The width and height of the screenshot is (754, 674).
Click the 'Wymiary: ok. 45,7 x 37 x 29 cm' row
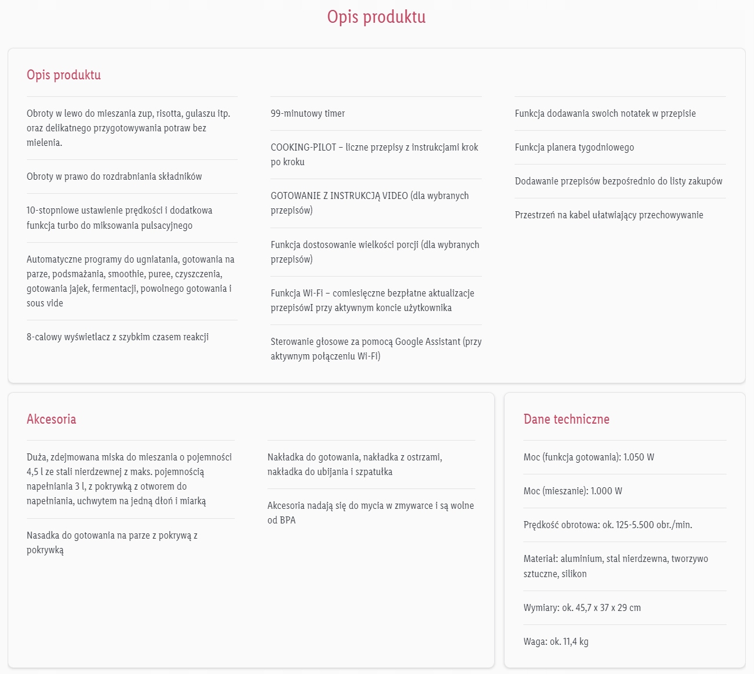pyautogui.click(x=582, y=607)
